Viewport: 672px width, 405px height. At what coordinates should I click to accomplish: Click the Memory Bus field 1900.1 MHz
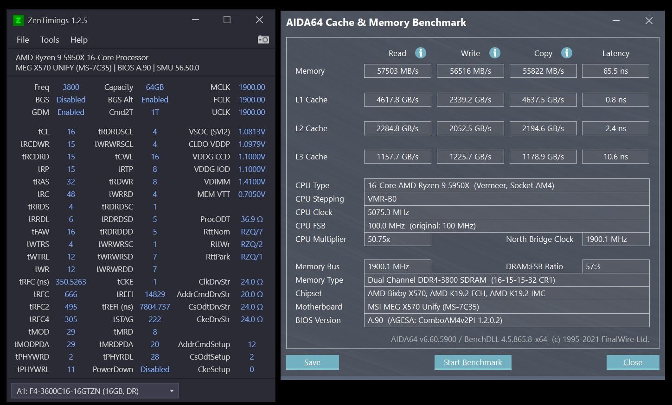click(397, 266)
